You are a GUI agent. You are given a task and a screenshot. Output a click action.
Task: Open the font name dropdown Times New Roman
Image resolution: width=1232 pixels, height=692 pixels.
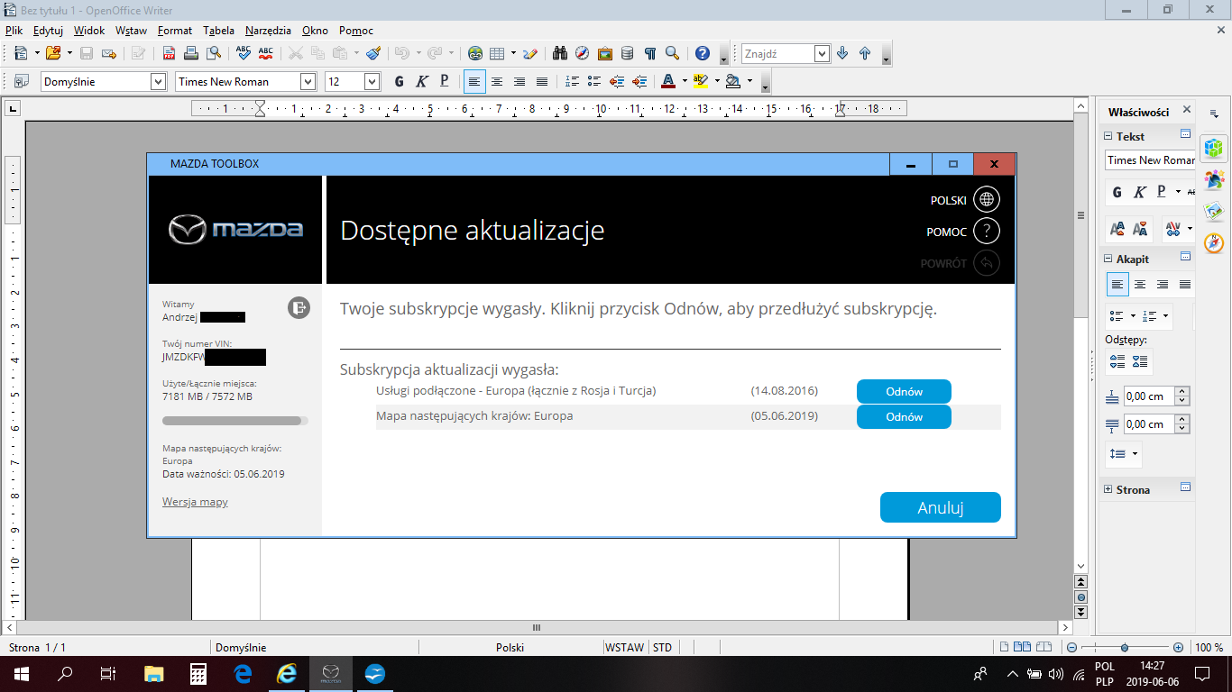[x=308, y=82]
